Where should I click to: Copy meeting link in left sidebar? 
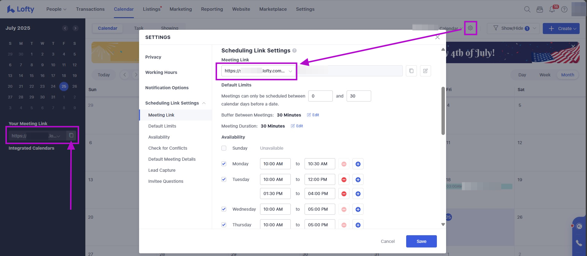point(71,135)
